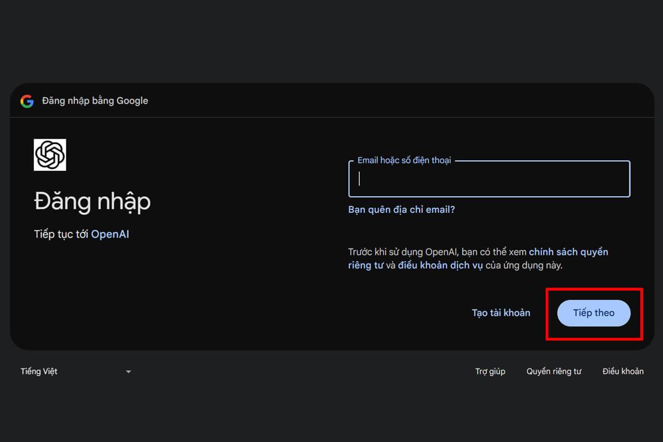The width and height of the screenshot is (663, 442).
Task: Open the 'Bạn quên địa chỉ email?' link
Action: pos(401,210)
